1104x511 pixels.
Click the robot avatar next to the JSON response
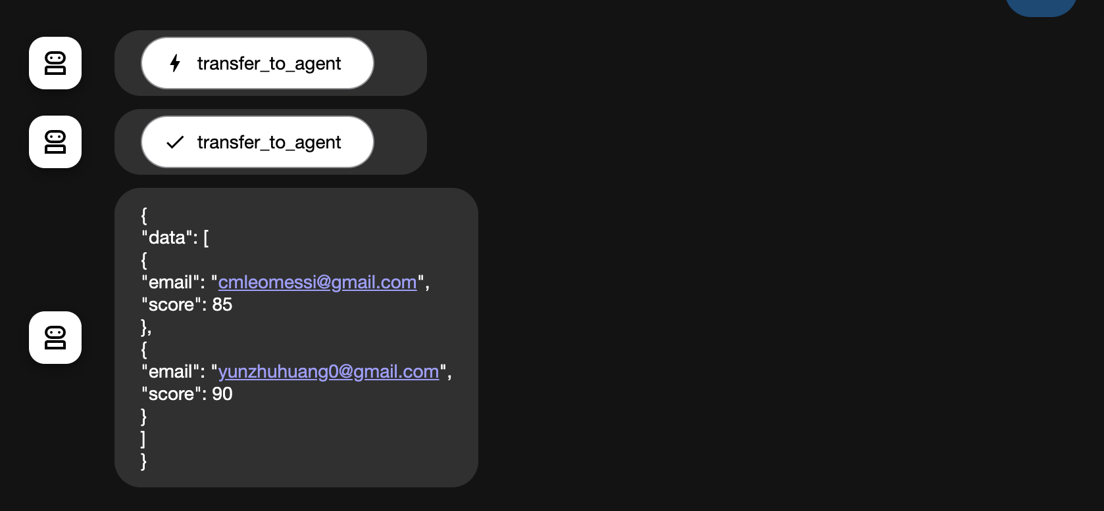[x=55, y=338]
